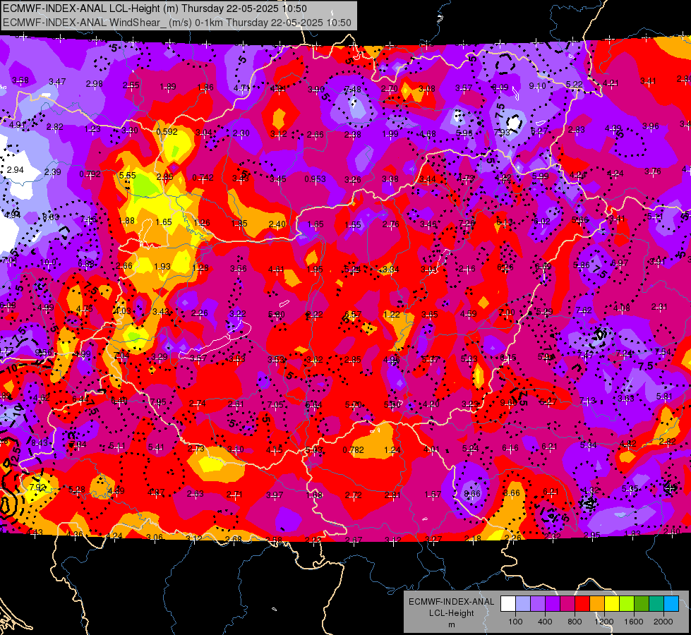Click the wind shear value 0.742
Viewport: 691px width, 635px height.
click(x=203, y=178)
